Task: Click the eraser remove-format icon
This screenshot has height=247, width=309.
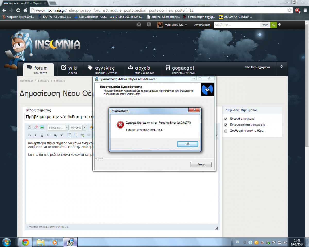Action: click(36, 127)
